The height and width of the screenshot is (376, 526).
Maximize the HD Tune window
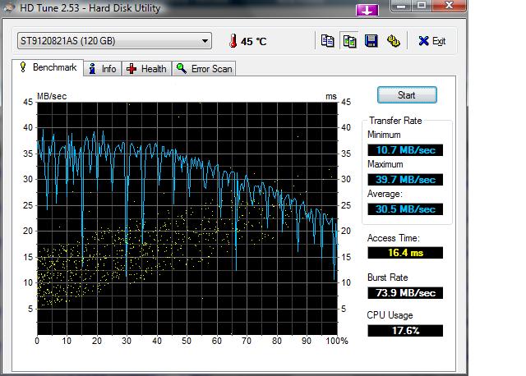(422, 6)
